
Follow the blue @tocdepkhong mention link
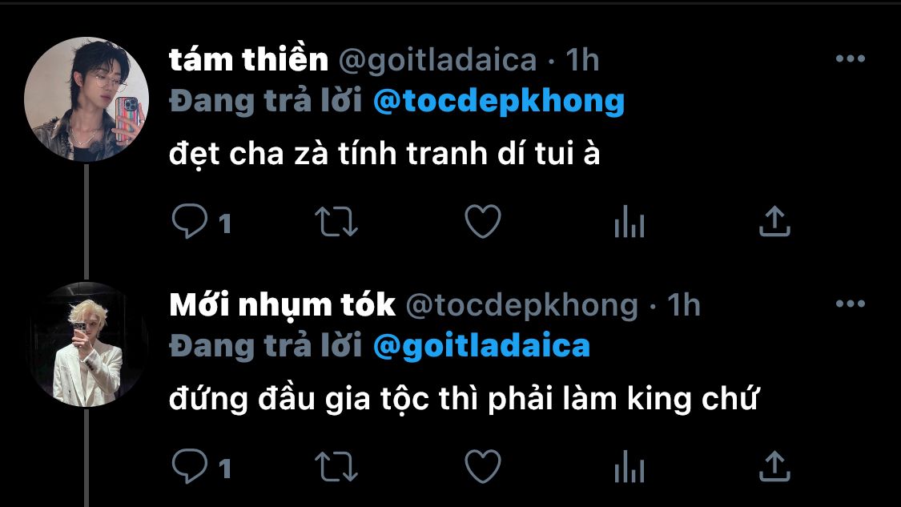499,101
